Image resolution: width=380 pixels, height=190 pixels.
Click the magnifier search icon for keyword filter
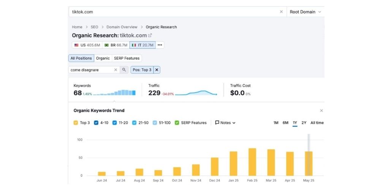tap(124, 70)
